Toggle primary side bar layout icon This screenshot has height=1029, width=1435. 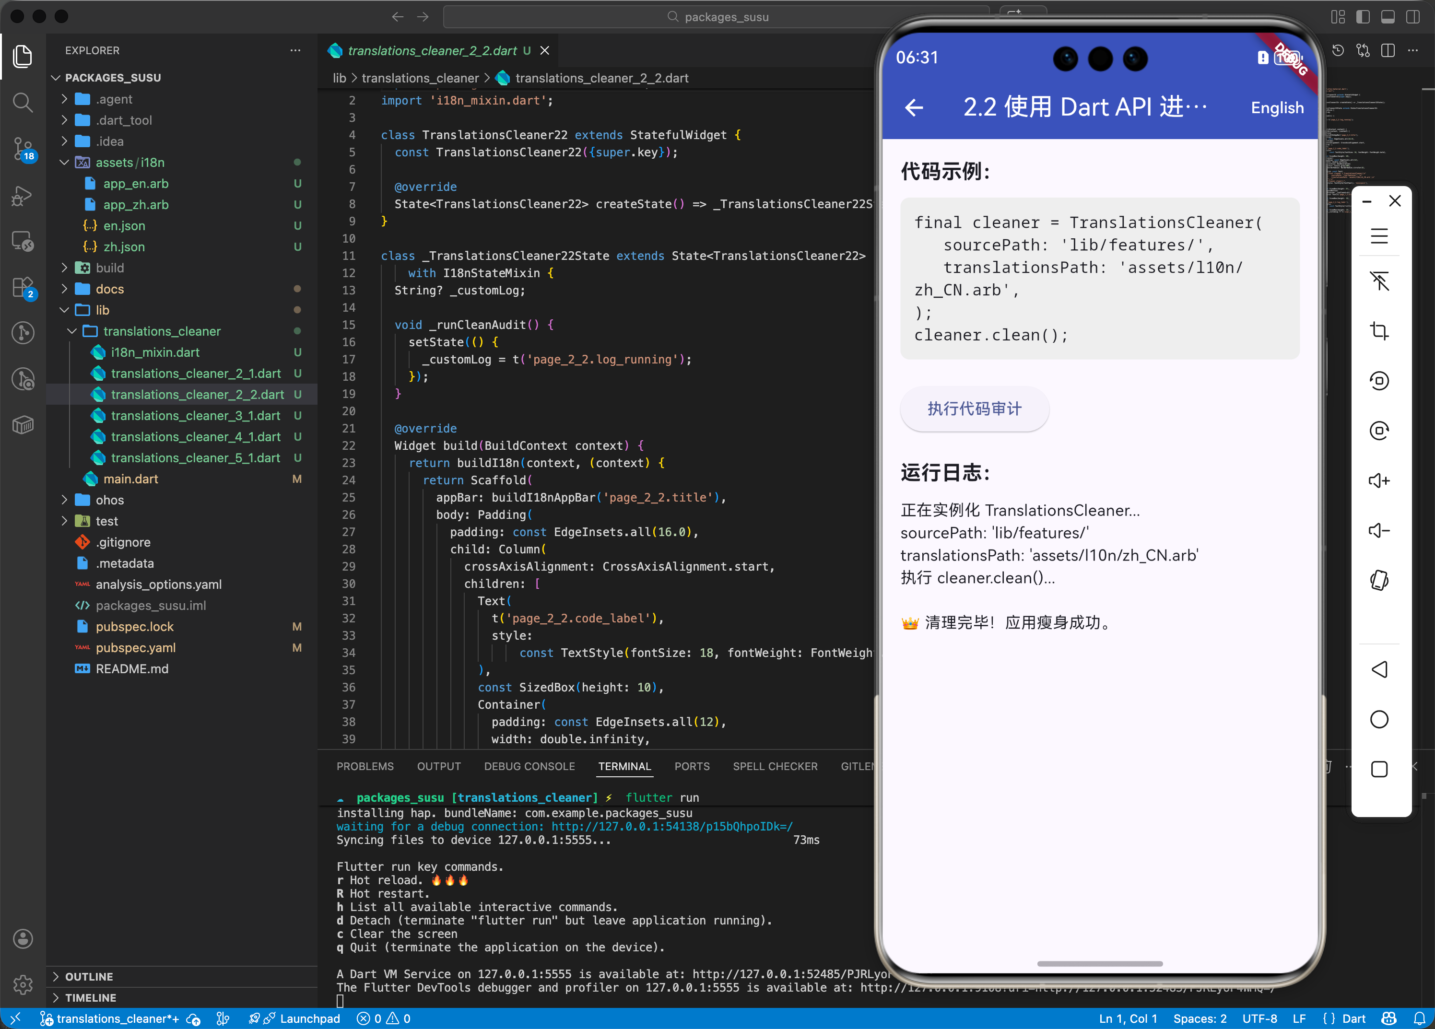1363,17
